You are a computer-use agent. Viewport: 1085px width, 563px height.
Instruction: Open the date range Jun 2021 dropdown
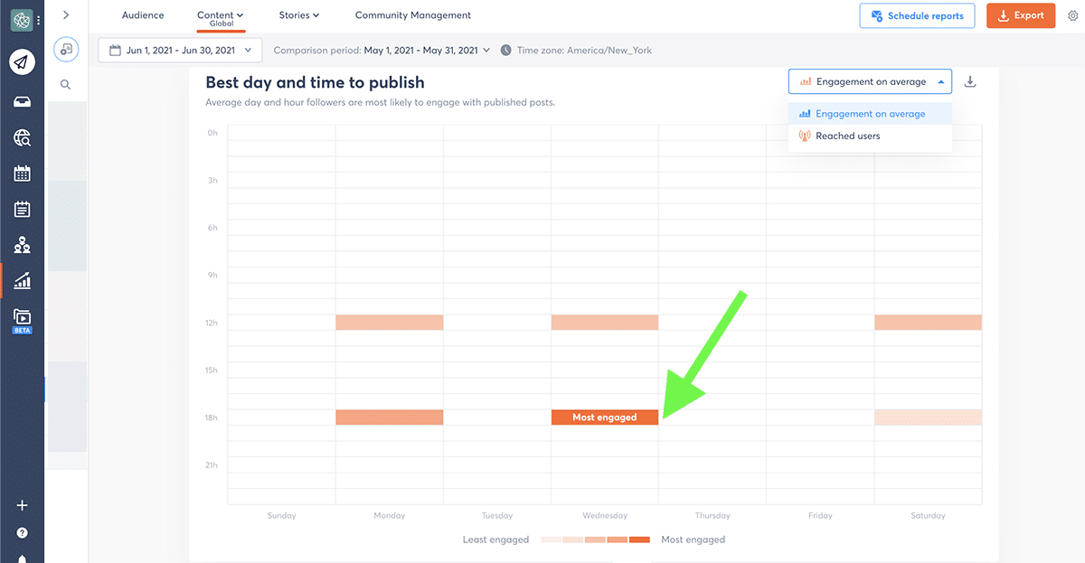pos(181,51)
